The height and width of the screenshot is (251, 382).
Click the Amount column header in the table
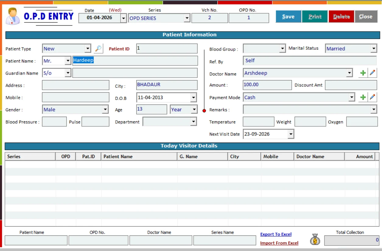360,157
